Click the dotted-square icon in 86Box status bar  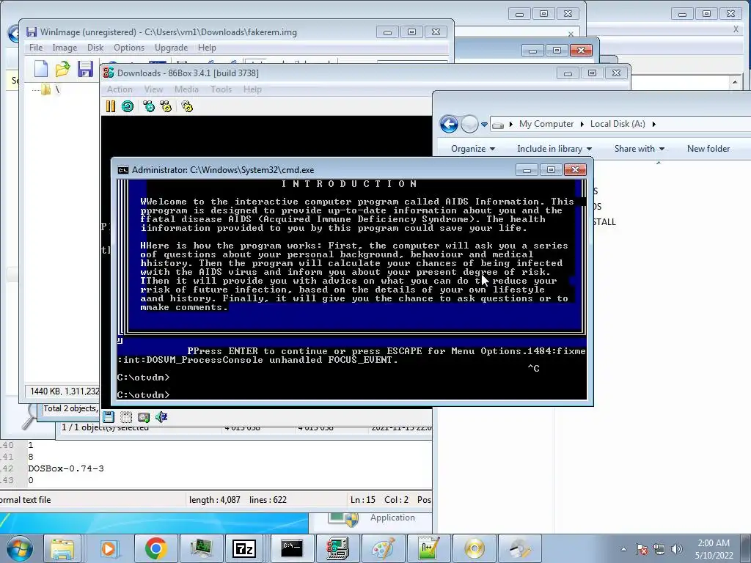[x=126, y=417]
